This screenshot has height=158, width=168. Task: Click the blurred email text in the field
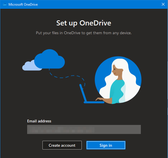click(x=62, y=130)
